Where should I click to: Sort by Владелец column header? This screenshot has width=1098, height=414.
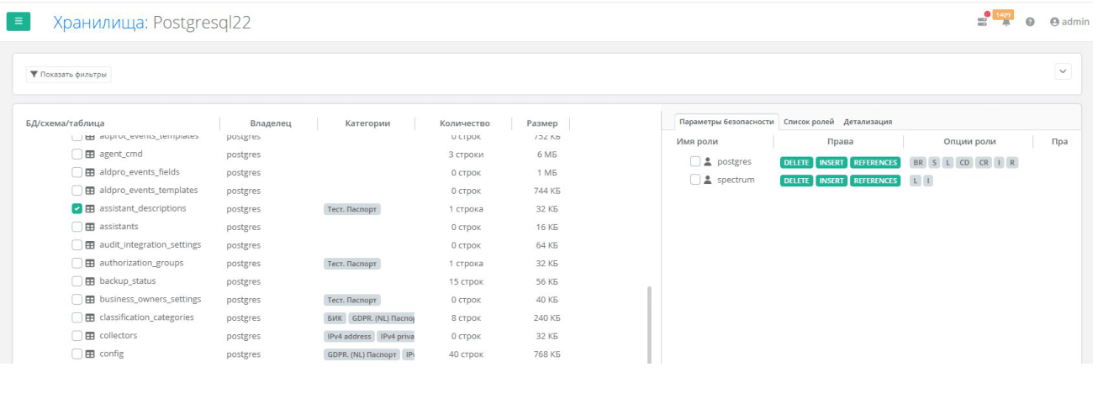[270, 123]
